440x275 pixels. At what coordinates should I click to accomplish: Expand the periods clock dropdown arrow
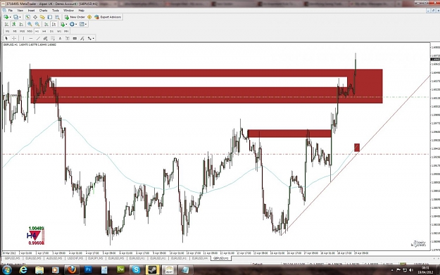pos(76,25)
